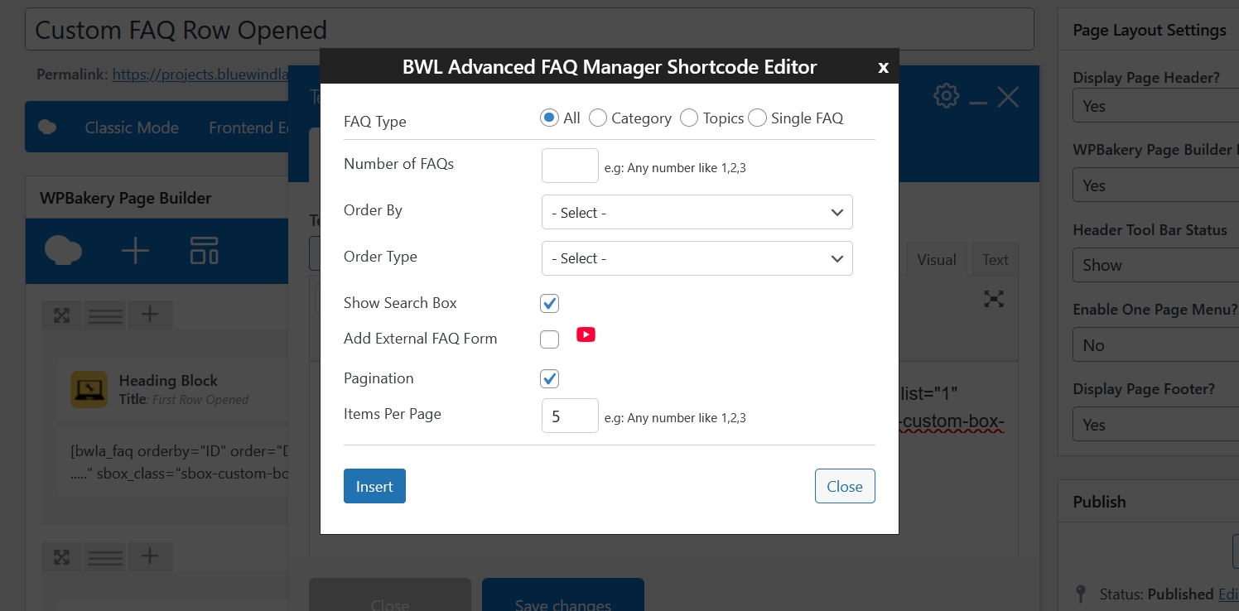Select the All FAQ type radio
1239x611 pixels.
(548, 118)
